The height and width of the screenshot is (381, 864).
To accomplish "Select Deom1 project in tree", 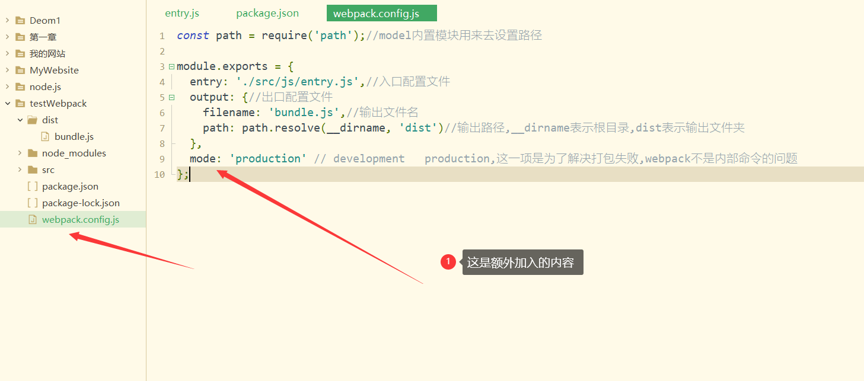I will 45,20.
